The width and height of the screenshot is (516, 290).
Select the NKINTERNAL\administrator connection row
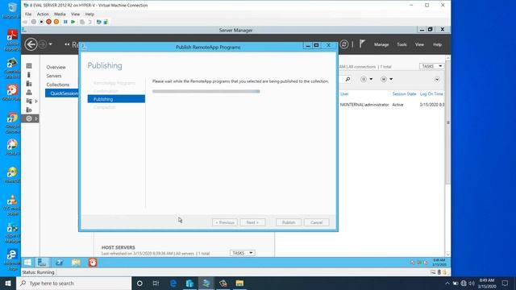(392, 105)
